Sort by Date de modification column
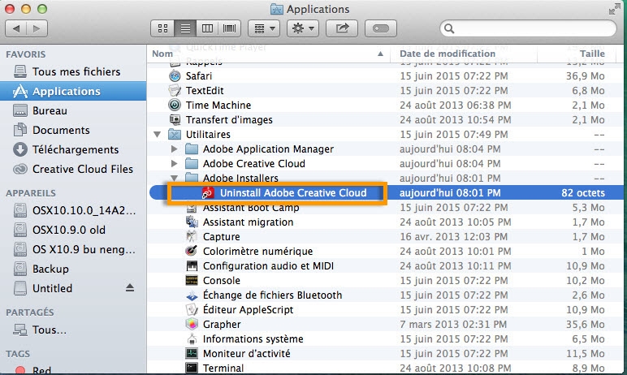Image resolution: width=627 pixels, height=375 pixels. click(x=464, y=54)
